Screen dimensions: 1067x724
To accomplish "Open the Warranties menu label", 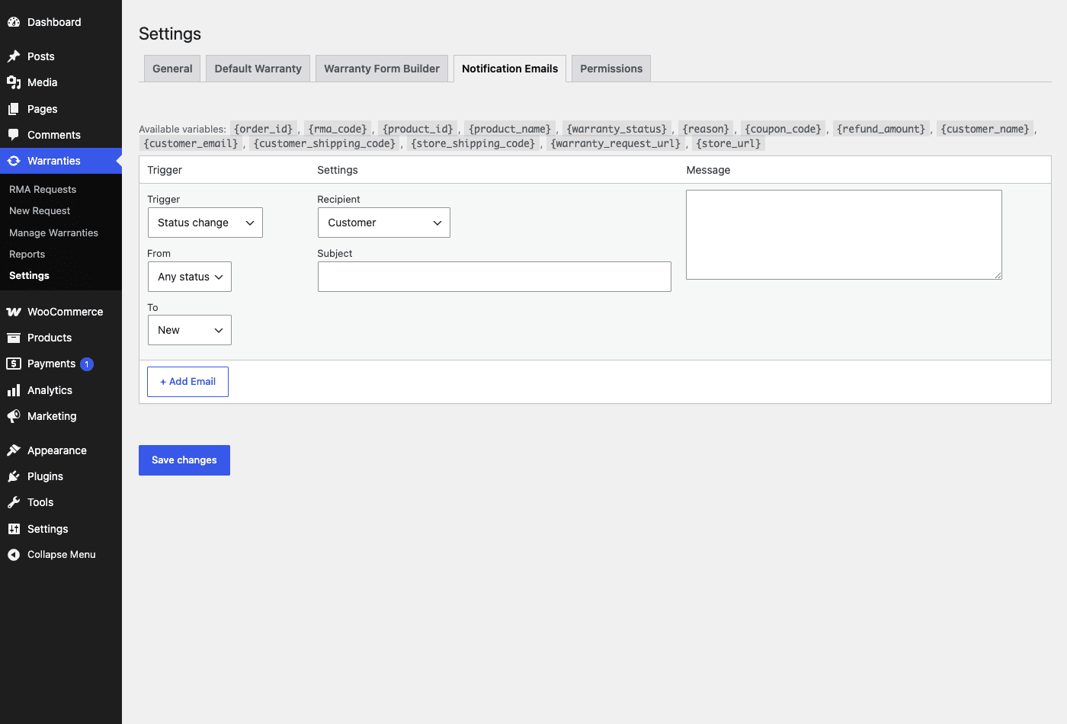I will point(54,161).
